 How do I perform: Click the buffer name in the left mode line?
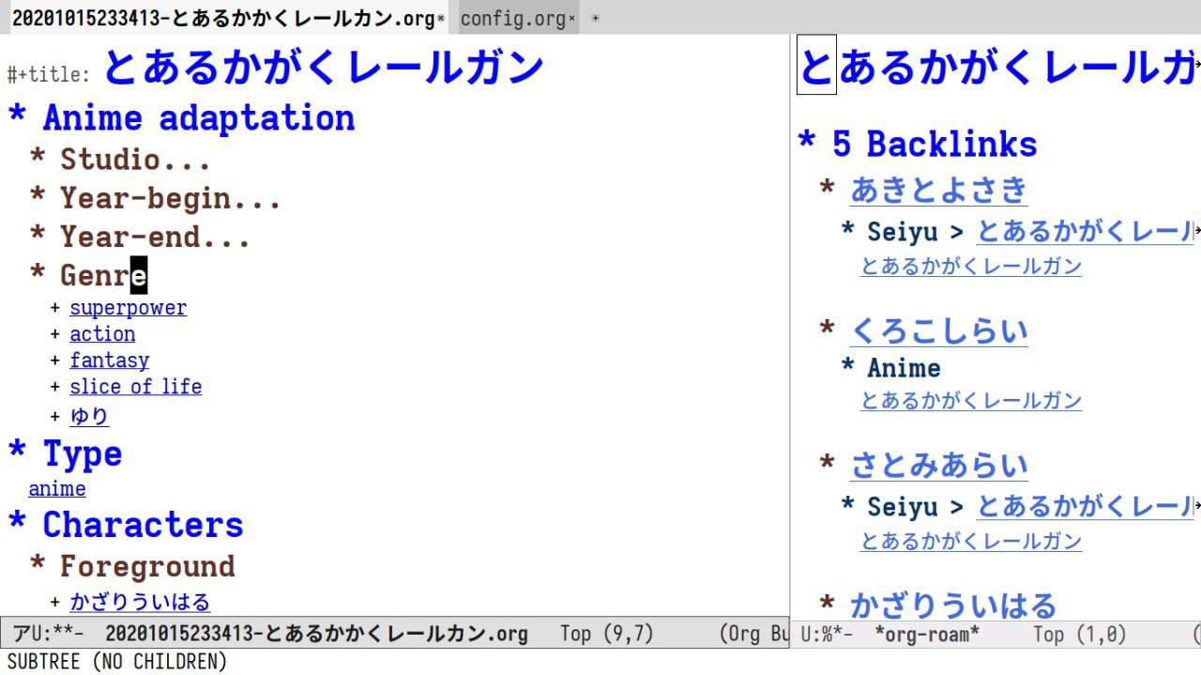pos(316,634)
